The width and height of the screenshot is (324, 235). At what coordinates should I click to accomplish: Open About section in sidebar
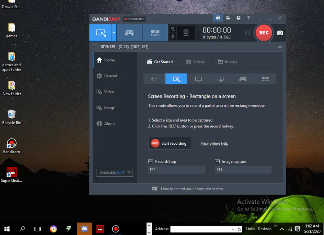[115, 123]
